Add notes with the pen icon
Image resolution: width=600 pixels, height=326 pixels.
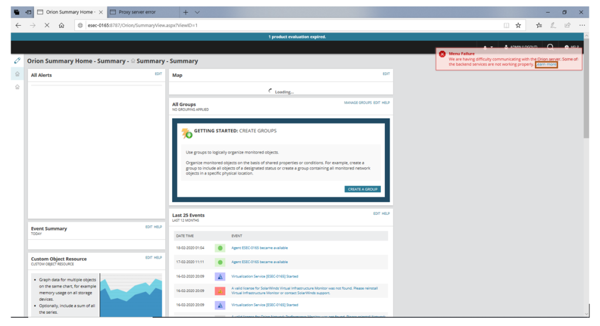coord(553,25)
